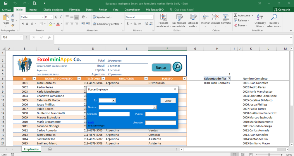Open Formato condicional menu
This screenshot has width=294, height=156.
[163, 21]
